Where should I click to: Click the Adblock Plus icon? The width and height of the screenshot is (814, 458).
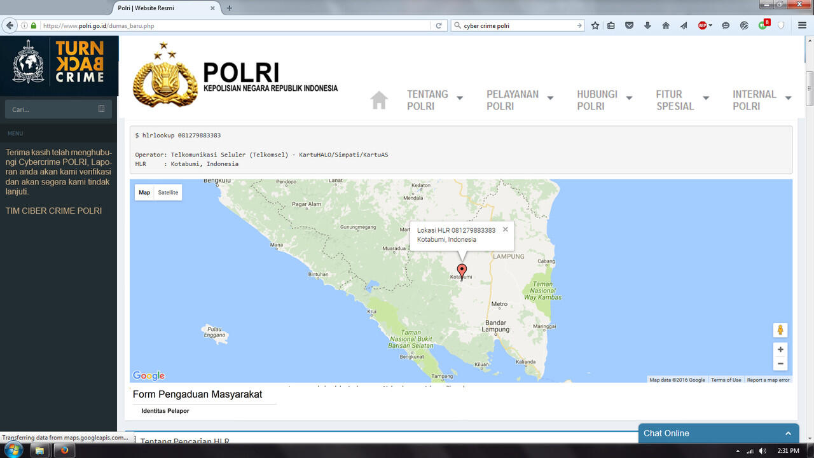click(703, 25)
